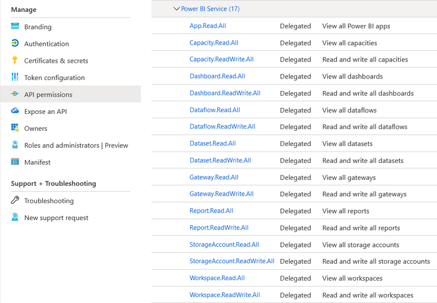Open the Gateway.Read.All permission
The width and height of the screenshot is (437, 303).
coord(214,177)
